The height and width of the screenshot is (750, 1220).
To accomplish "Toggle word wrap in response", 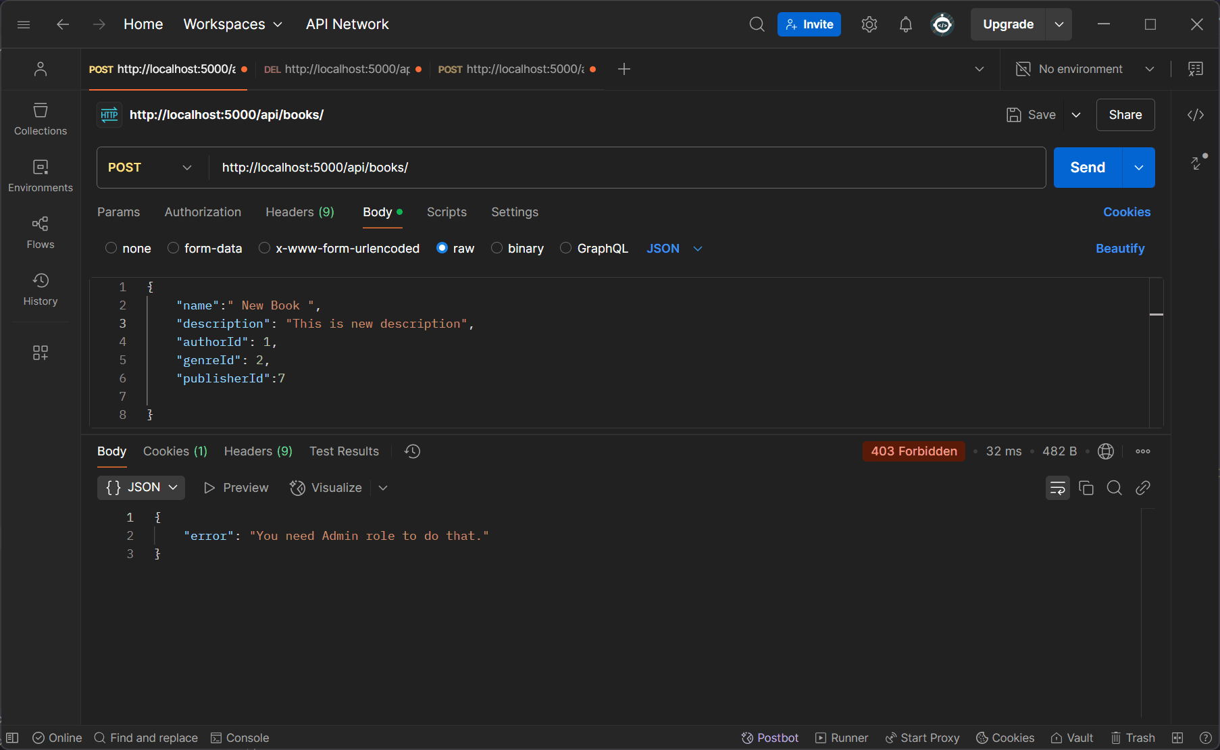I will (1058, 488).
